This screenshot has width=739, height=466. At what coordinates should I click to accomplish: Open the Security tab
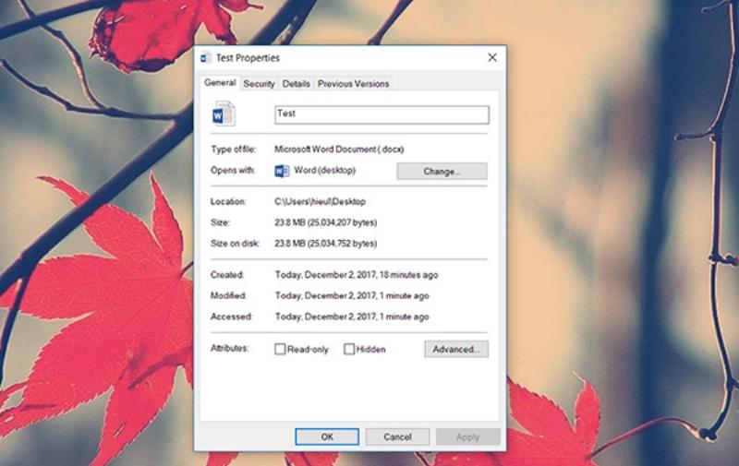pyautogui.click(x=259, y=84)
